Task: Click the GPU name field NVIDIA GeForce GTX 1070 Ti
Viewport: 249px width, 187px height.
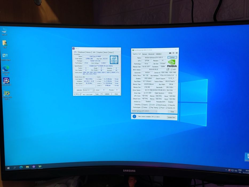Action: [153, 57]
